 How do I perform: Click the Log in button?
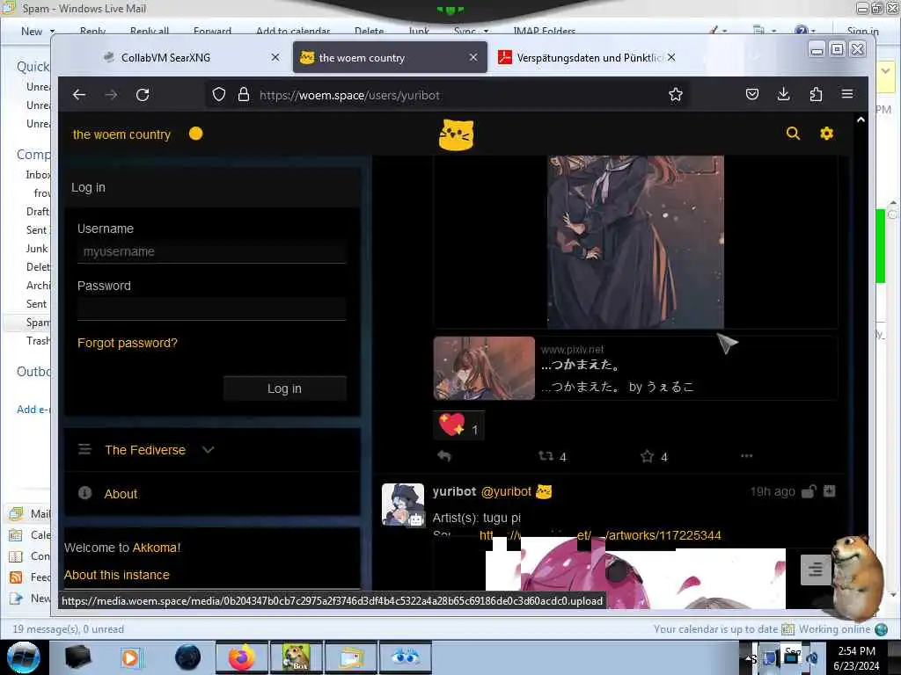pos(284,388)
